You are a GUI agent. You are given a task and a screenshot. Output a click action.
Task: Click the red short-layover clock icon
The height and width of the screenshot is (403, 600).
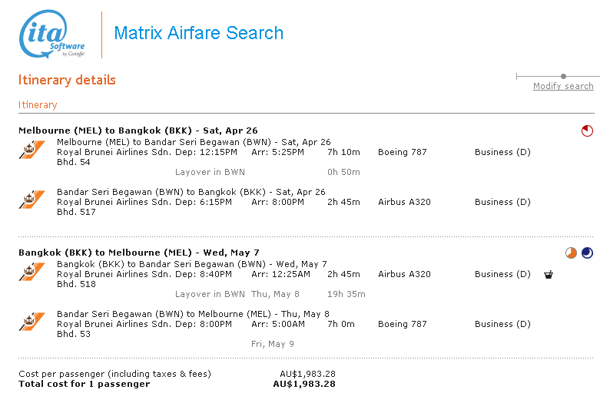point(587,131)
